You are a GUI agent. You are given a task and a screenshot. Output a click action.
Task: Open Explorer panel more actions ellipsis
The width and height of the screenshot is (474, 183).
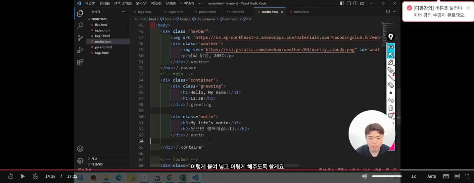click(x=123, y=12)
